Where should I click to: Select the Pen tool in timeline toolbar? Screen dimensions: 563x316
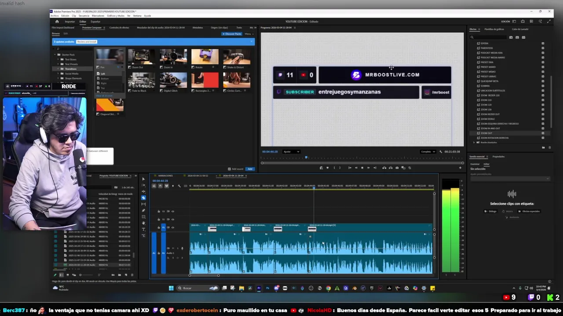[x=143, y=211]
